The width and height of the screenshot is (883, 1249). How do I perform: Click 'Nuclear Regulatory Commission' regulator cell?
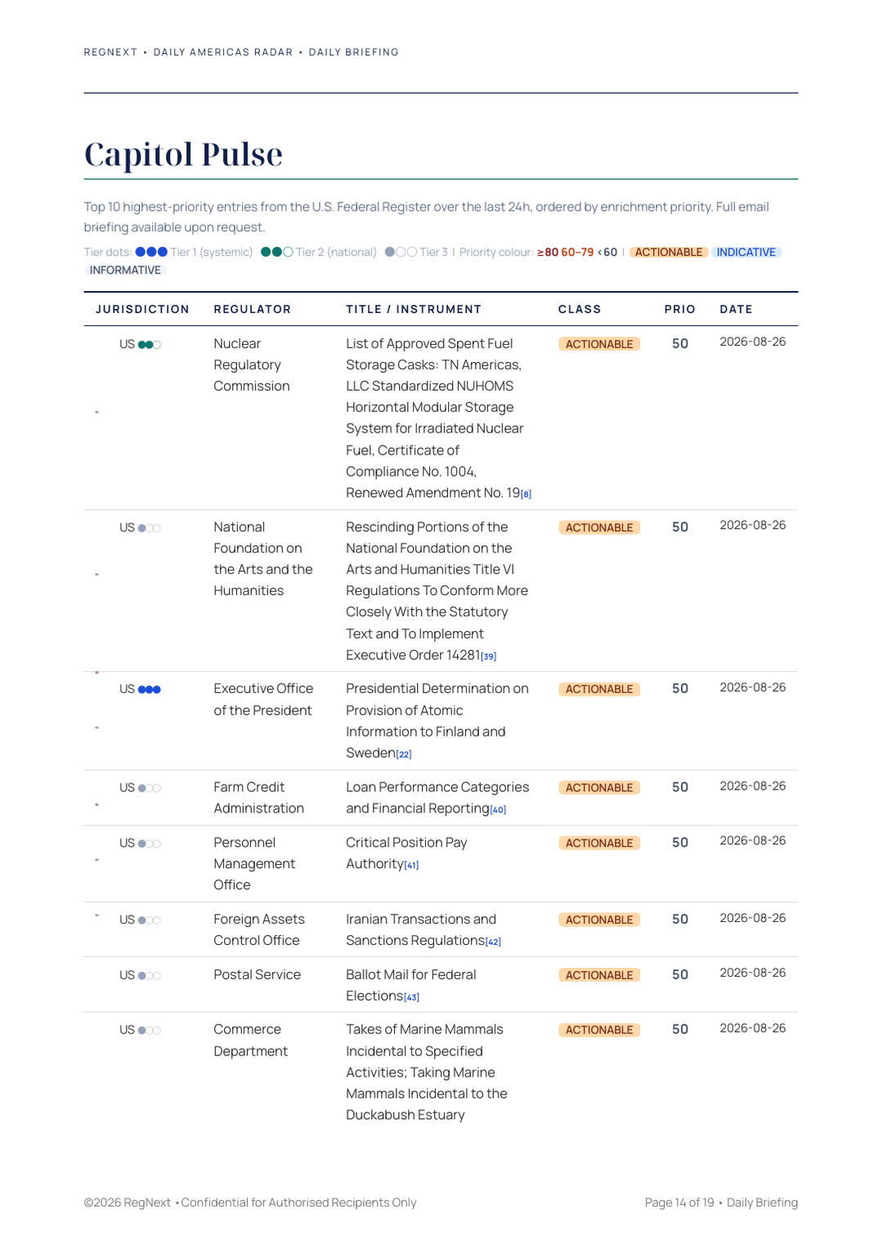(252, 365)
